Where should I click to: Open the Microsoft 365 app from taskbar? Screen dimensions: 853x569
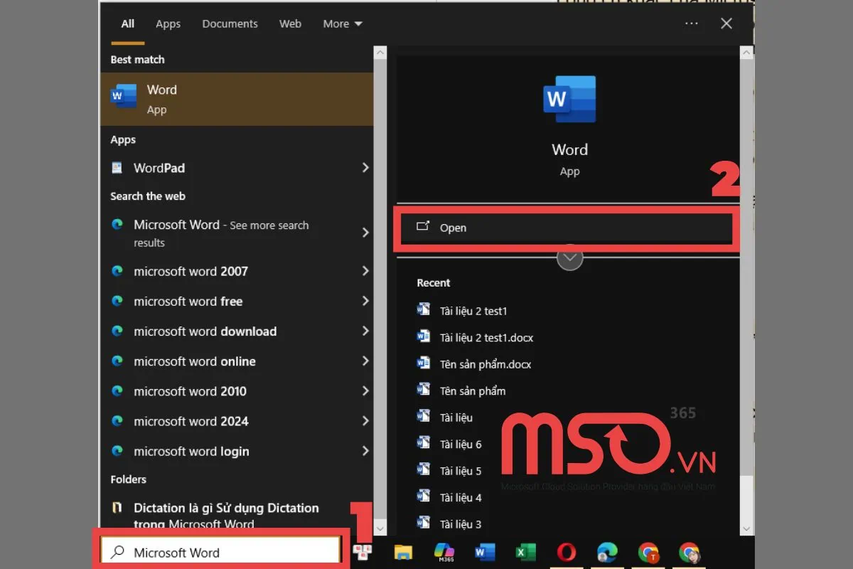pyautogui.click(x=444, y=551)
